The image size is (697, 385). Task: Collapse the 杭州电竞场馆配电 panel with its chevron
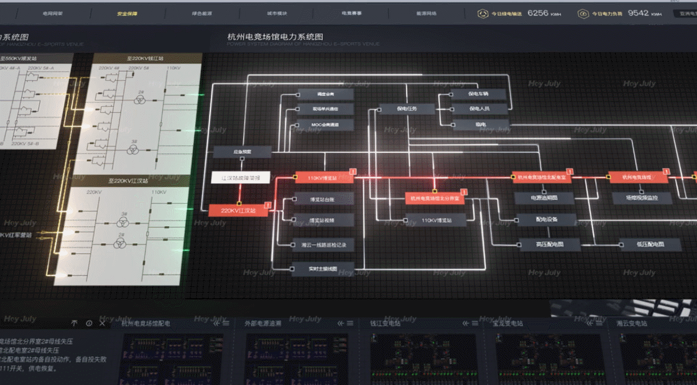(x=216, y=324)
